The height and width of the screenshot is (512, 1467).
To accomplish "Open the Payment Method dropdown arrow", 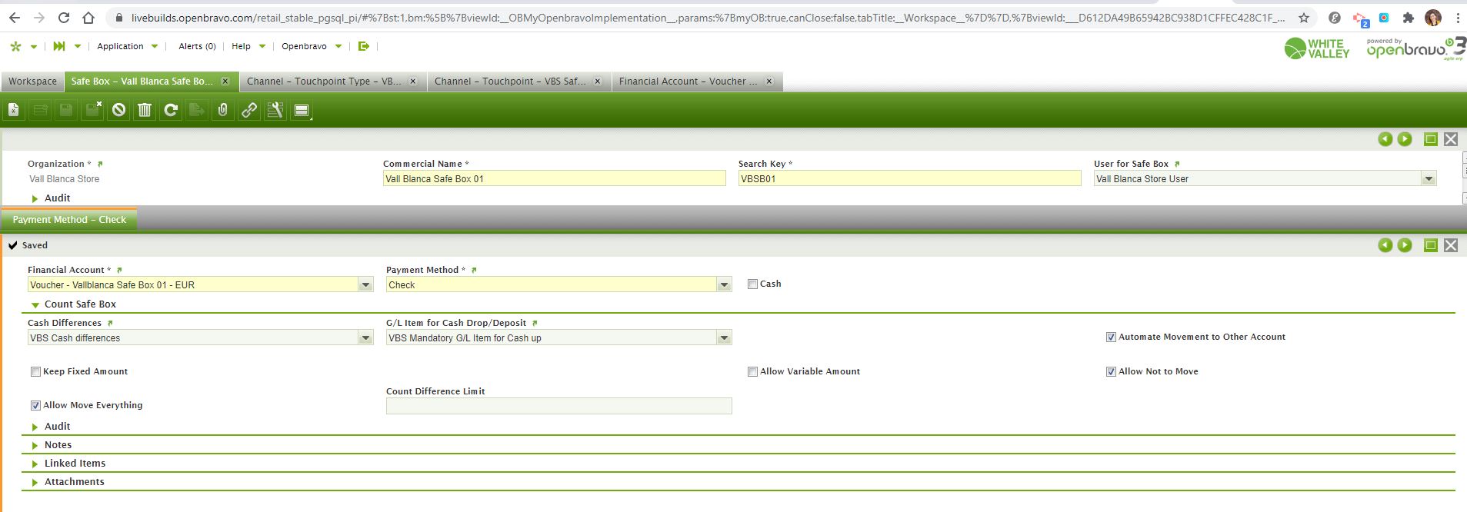I will [x=724, y=285].
